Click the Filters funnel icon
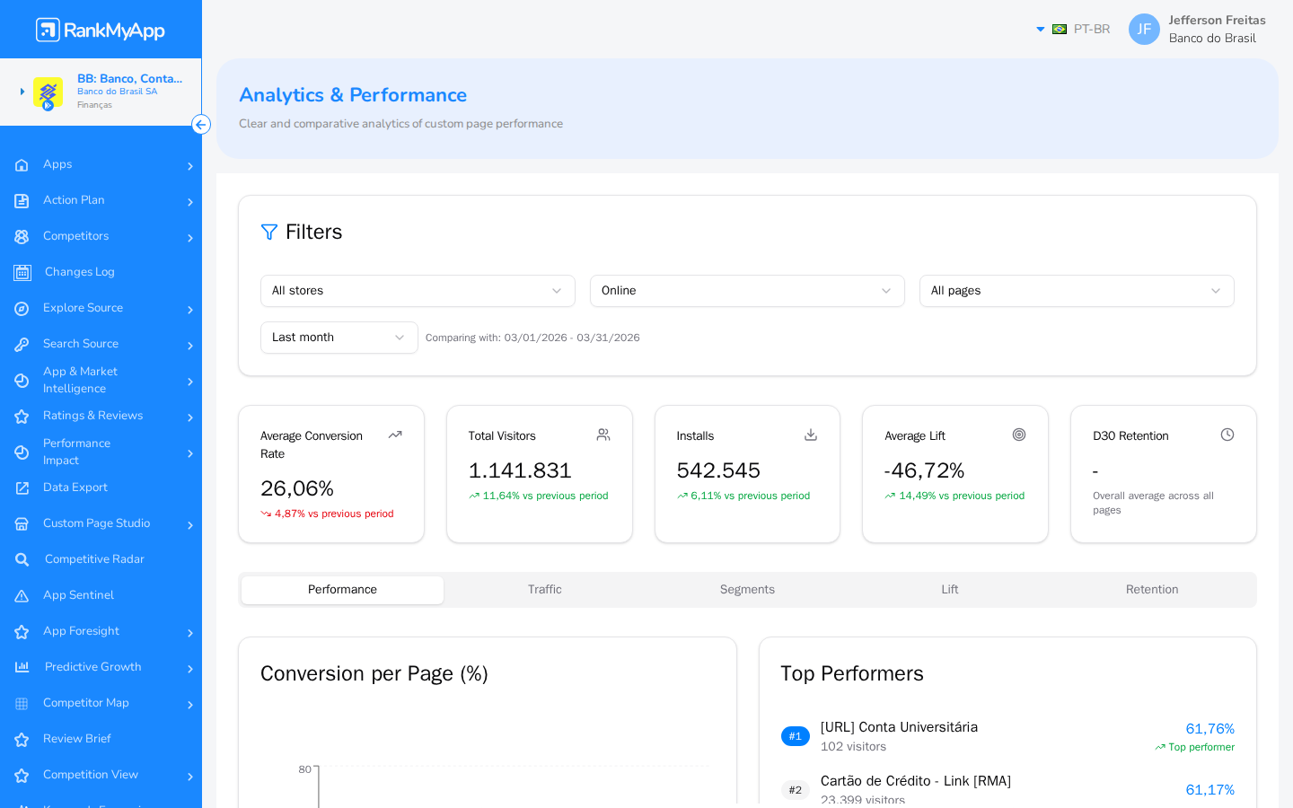 (x=269, y=233)
